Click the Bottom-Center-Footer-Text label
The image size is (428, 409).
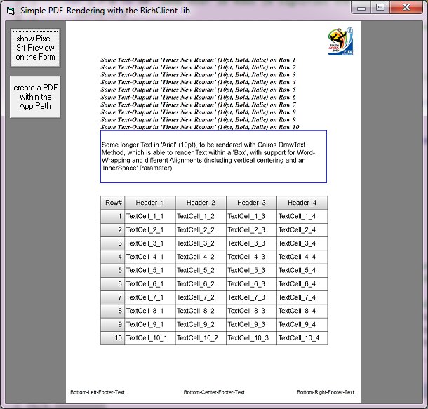tap(214, 392)
